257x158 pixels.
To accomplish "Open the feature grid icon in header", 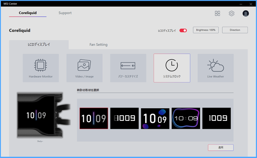I will point(217,13).
